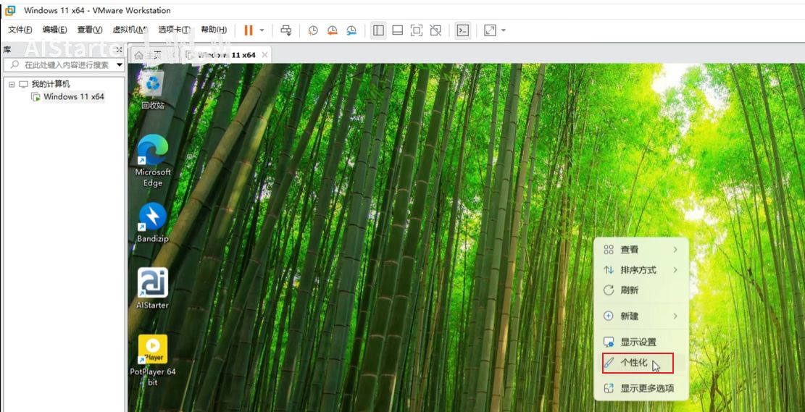The image size is (805, 412).
Task: Click send Ctrl+Alt+Del toolbar icon
Action: tap(286, 30)
